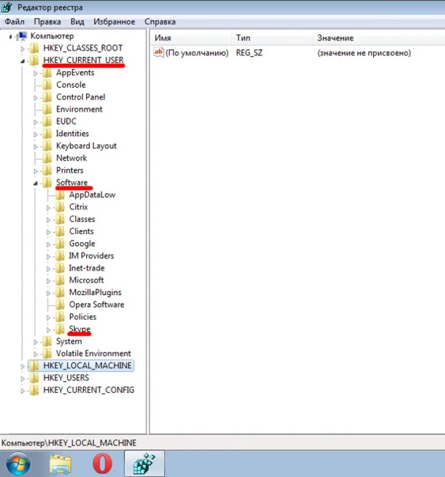
Task: Click the Registry Editor title bar icon
Action: [x=7, y=7]
